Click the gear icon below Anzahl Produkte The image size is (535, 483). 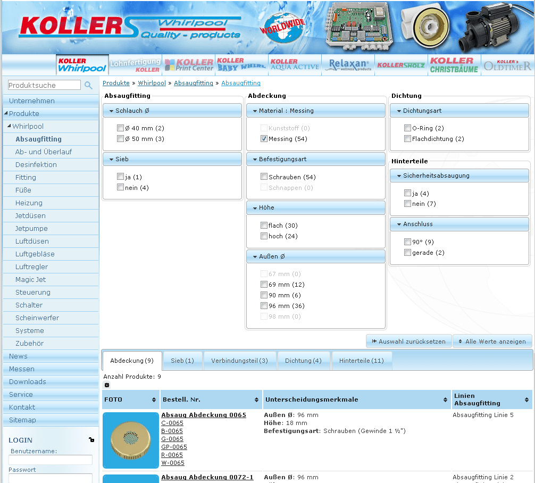pyautogui.click(x=107, y=385)
